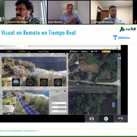Click the map zoom-out minus button
Screen dimensions: 137x137
pos(113,106)
